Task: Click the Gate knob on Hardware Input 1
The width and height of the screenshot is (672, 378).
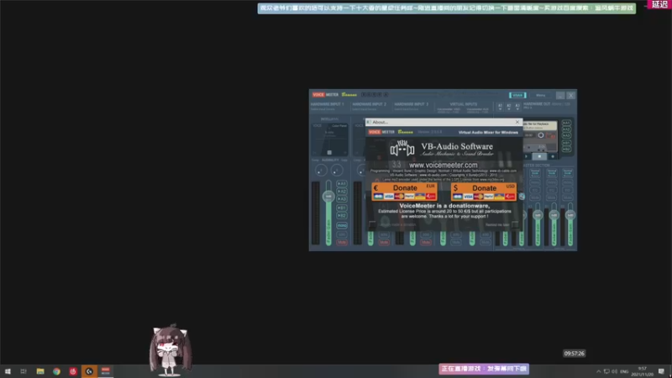Action: 337,171
